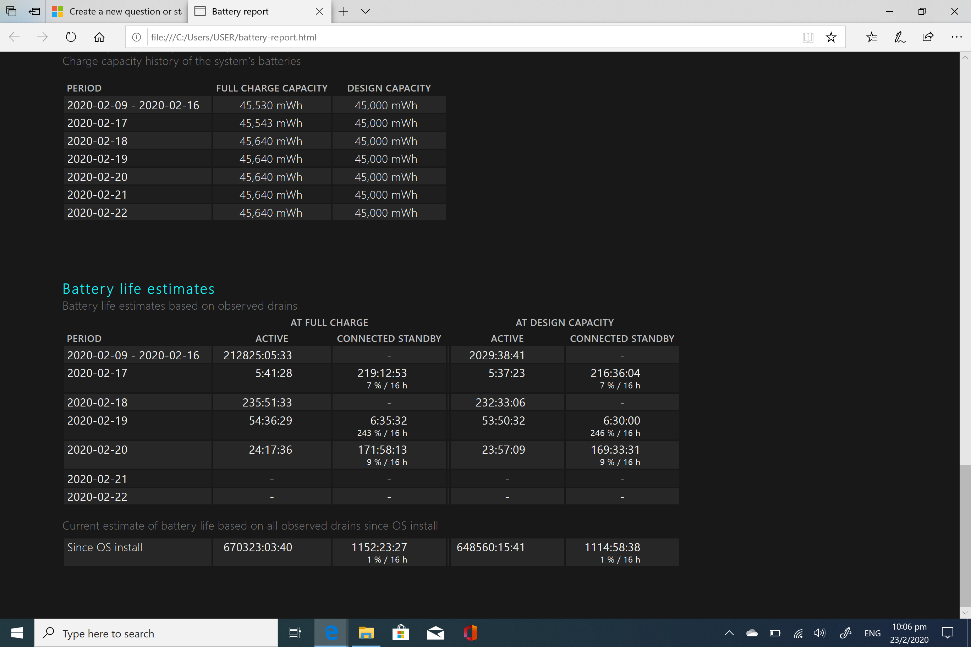Open Microsoft Store from taskbar
Viewport: 971px width, 647px height.
[400, 633]
